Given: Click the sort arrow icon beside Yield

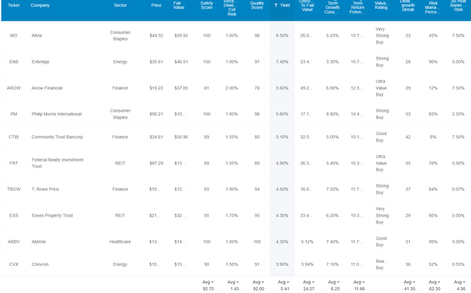Looking at the screenshot, I should (x=276, y=5).
